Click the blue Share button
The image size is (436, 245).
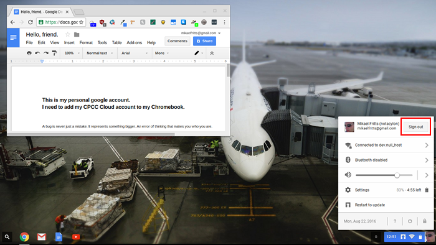click(x=205, y=41)
